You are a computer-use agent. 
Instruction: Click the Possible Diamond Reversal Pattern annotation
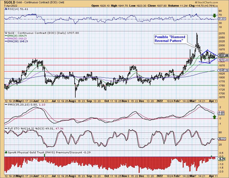point(170,39)
